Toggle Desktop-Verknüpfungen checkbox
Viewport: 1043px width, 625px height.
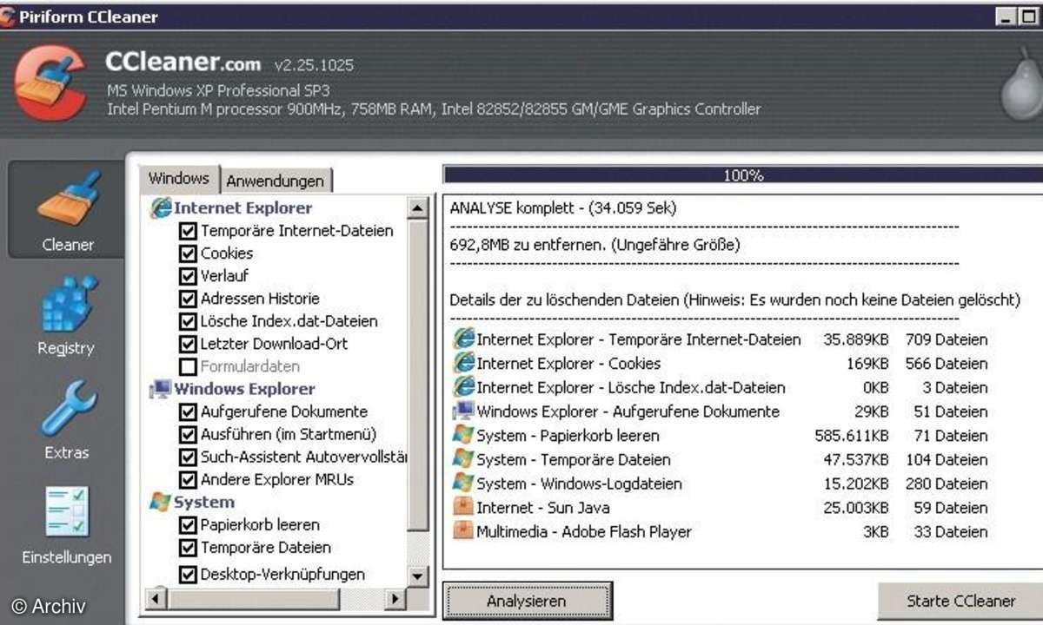click(187, 574)
